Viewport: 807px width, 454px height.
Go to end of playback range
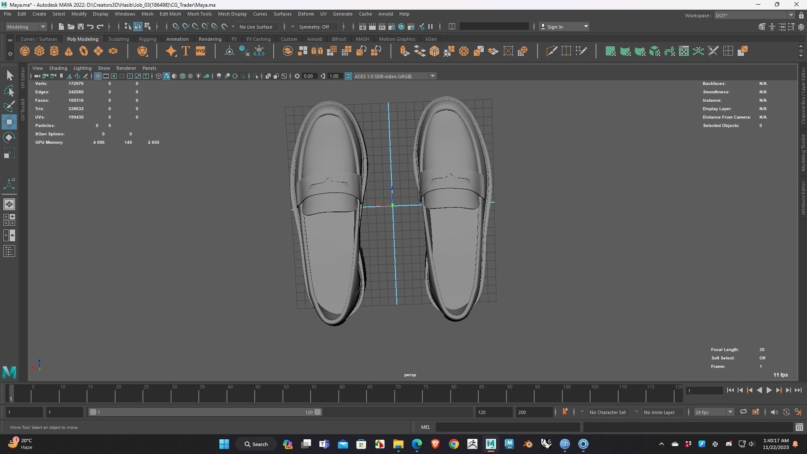pos(798,391)
